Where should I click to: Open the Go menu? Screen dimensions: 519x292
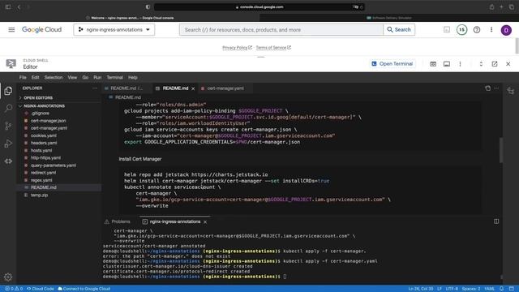click(x=85, y=78)
